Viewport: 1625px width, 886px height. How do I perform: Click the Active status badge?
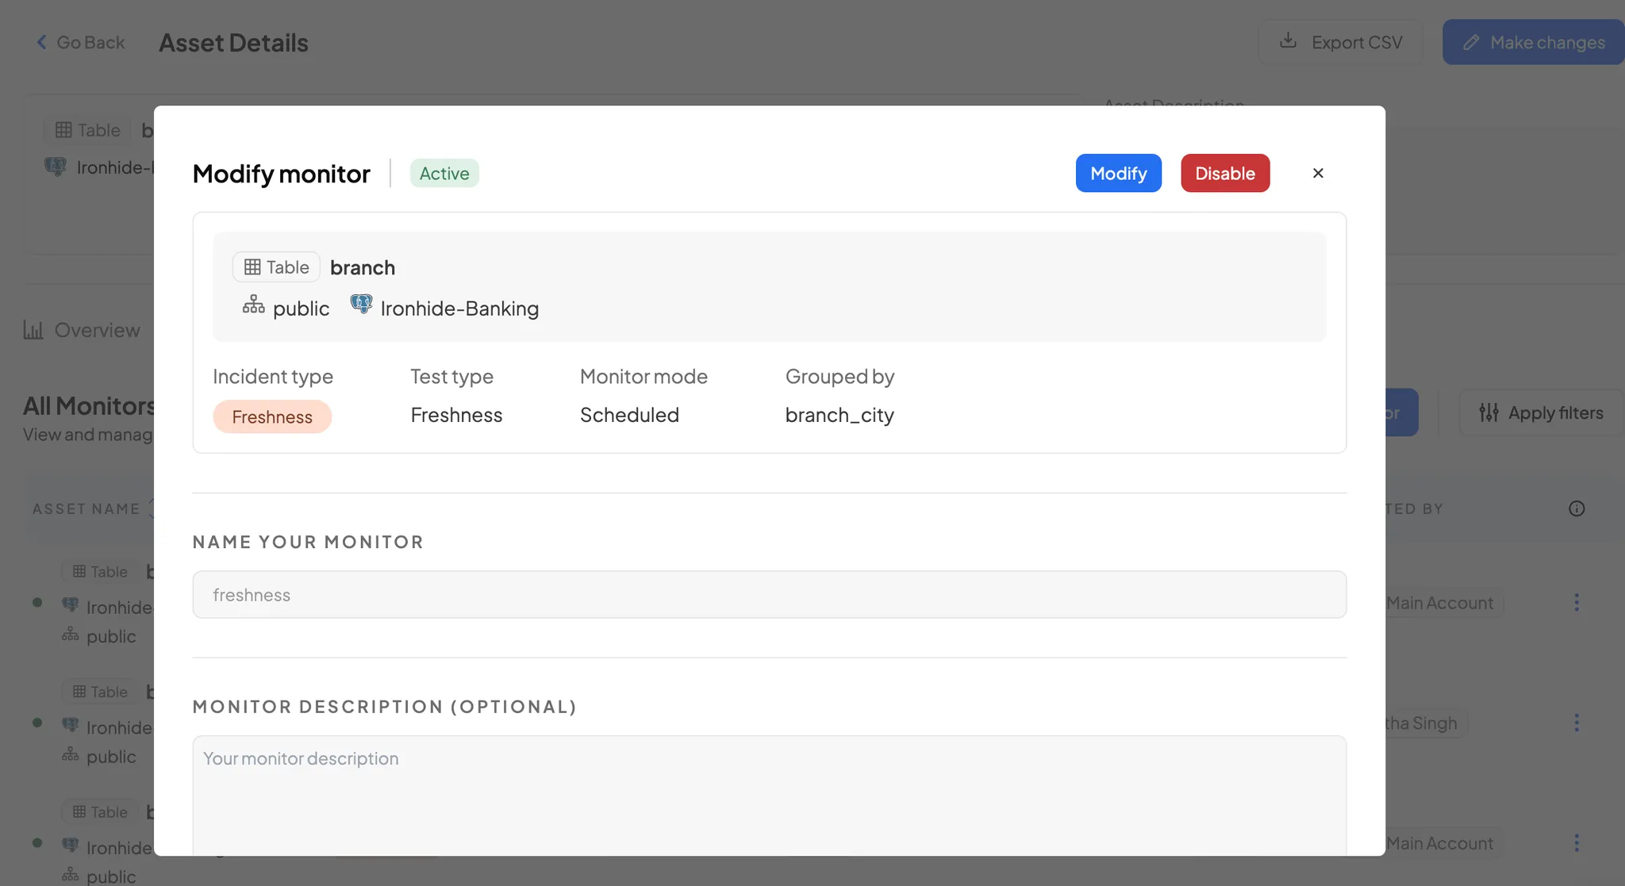pyautogui.click(x=444, y=173)
